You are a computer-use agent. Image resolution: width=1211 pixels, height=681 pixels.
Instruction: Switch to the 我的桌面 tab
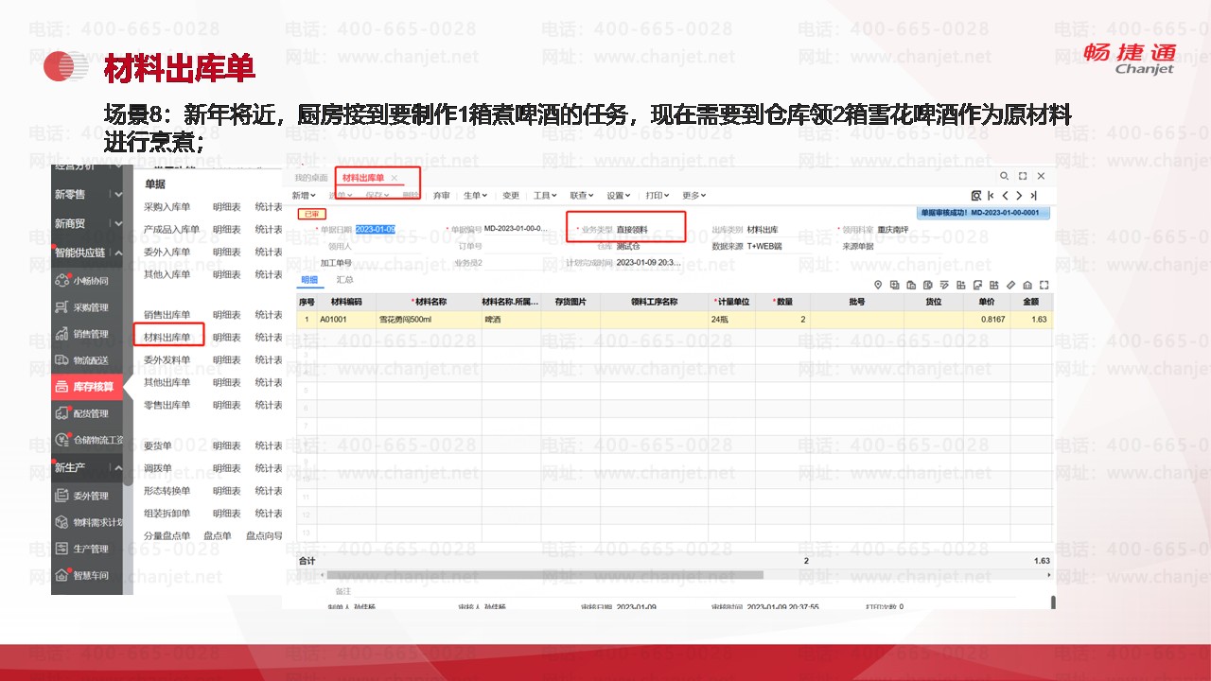click(310, 178)
